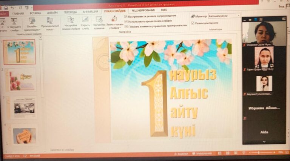Click save icon in quick access toolbar
This screenshot has height=161, width=290.
5,8
